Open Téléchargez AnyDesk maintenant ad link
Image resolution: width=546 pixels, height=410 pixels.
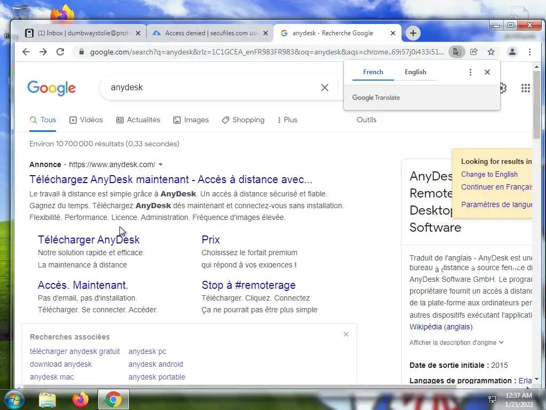pos(171,179)
